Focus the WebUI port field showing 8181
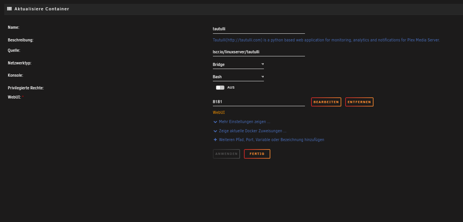 pos(259,102)
